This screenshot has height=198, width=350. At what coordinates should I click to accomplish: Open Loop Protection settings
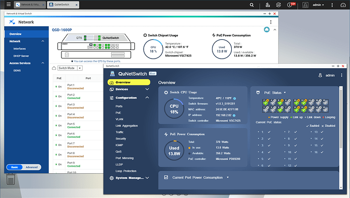[x=126, y=171]
